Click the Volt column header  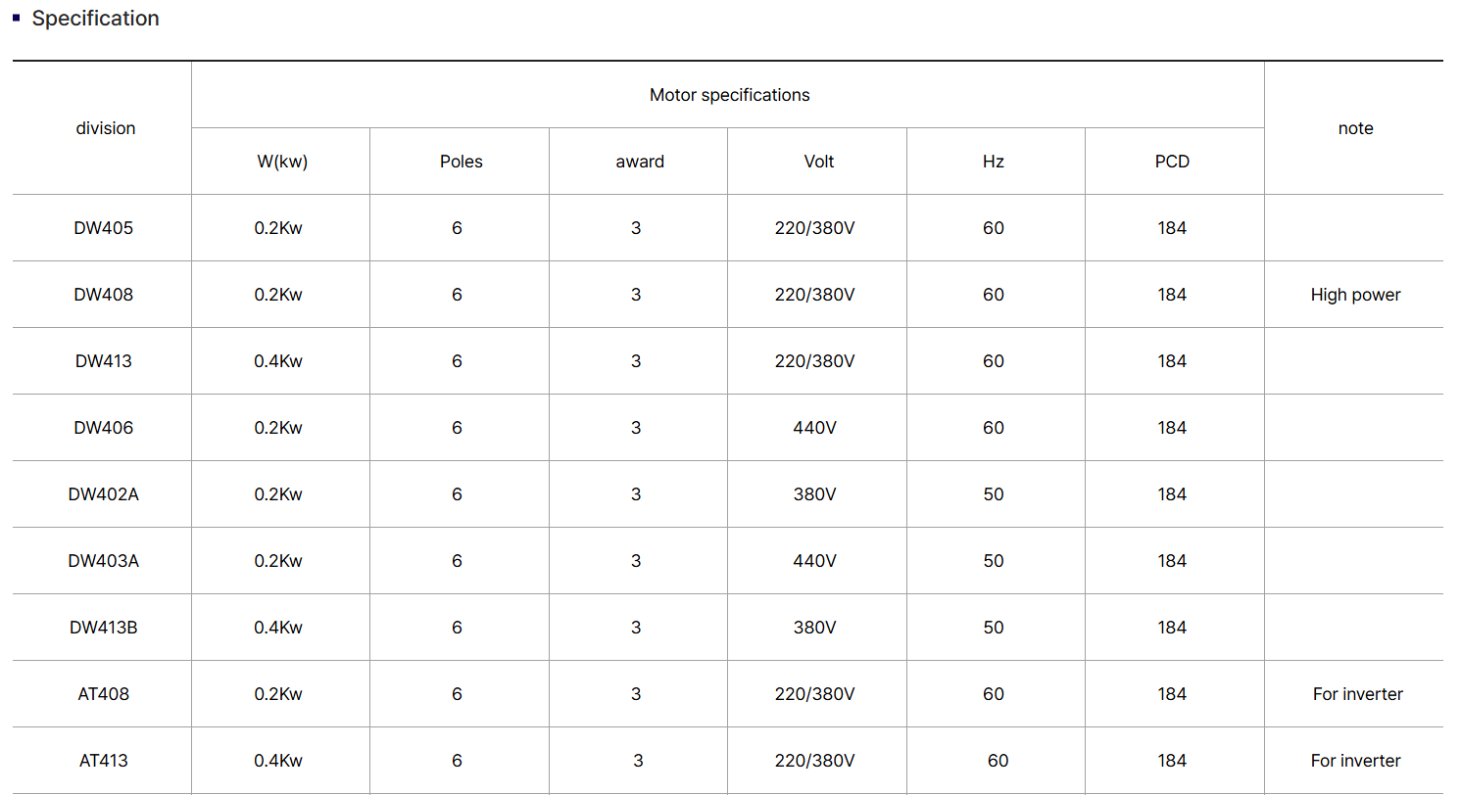819,162
